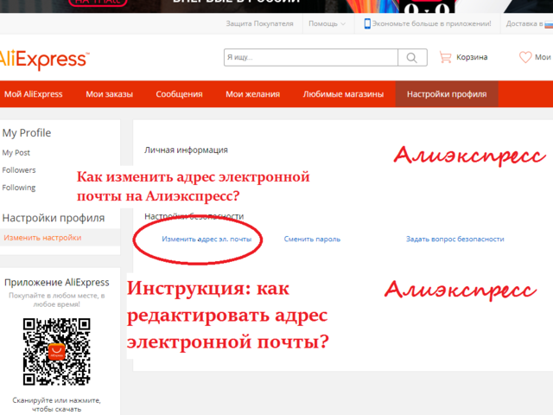Switch to Мои заказы tab
Screen dimensions: 553x415
(x=110, y=94)
